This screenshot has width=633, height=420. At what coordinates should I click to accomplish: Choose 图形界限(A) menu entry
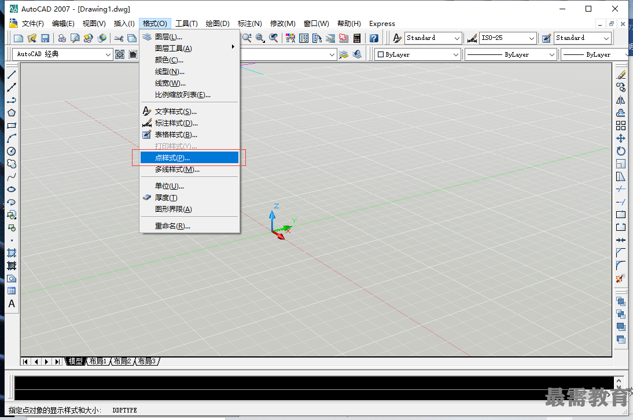click(190, 209)
